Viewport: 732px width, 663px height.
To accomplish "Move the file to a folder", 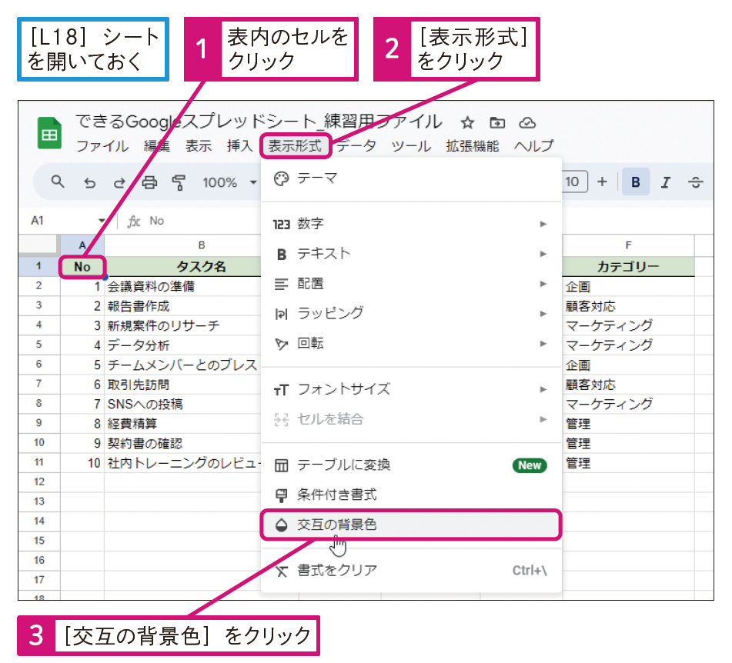I will point(498,122).
